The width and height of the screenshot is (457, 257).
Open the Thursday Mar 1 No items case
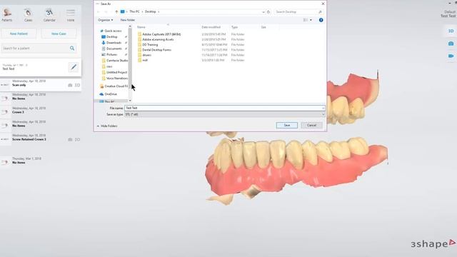(41, 161)
